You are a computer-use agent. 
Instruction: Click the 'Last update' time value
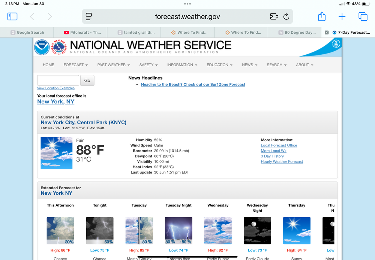click(x=171, y=172)
